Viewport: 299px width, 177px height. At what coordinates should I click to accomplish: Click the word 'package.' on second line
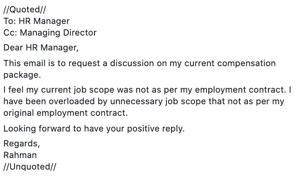22,75
